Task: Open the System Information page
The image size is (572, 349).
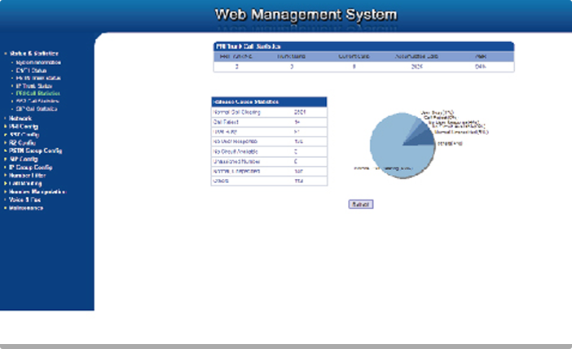Action: (x=38, y=63)
